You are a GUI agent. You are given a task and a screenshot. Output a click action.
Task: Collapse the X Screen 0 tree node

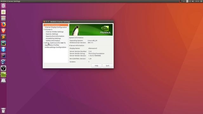(x=44, y=29)
